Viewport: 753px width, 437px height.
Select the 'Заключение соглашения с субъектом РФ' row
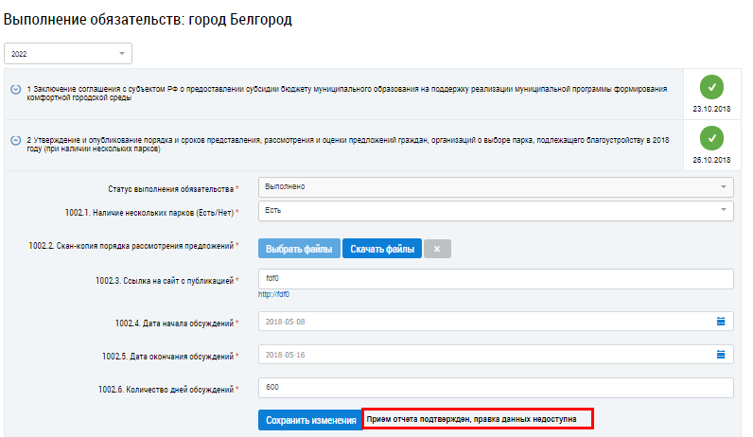pyautogui.click(x=350, y=91)
